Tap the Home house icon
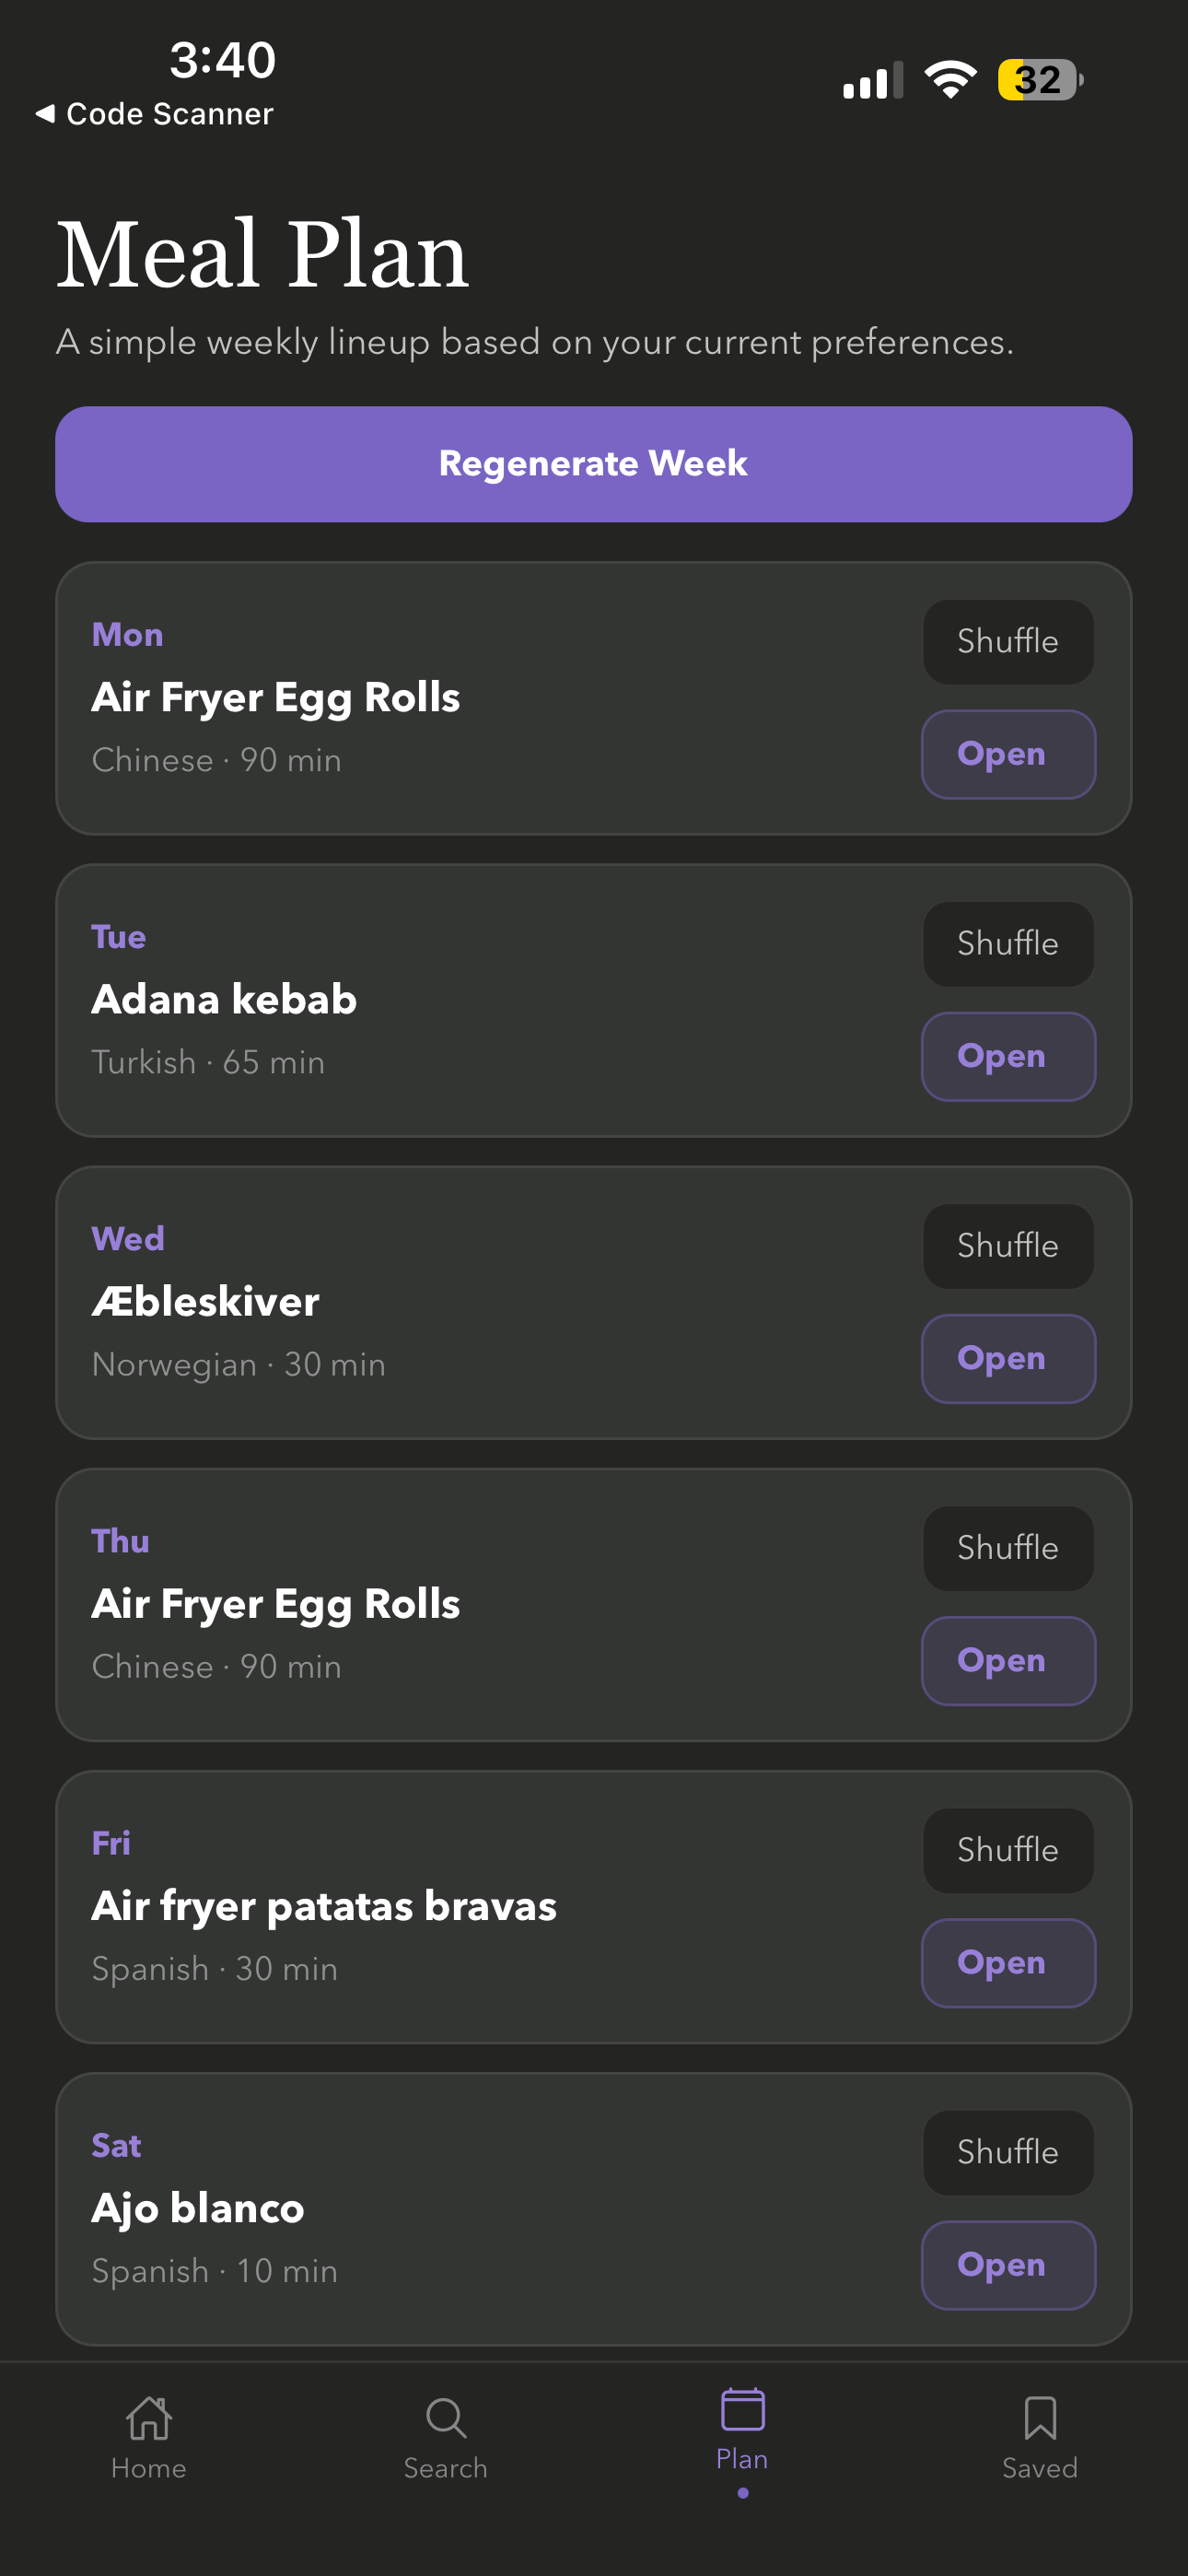The width and height of the screenshot is (1188, 2576). click(x=149, y=2418)
